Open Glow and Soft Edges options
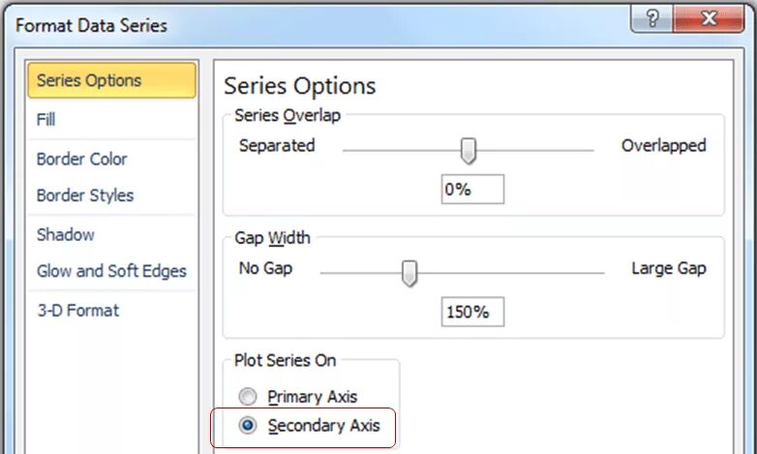 pyautogui.click(x=111, y=272)
